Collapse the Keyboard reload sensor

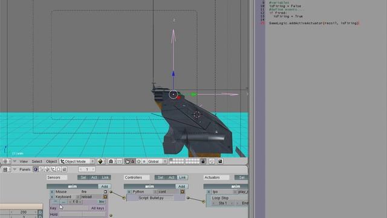[105, 197]
